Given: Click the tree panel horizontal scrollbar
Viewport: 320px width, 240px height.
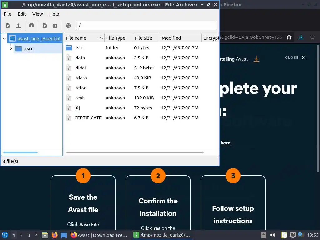Looking at the screenshot, I should pos(21,152).
